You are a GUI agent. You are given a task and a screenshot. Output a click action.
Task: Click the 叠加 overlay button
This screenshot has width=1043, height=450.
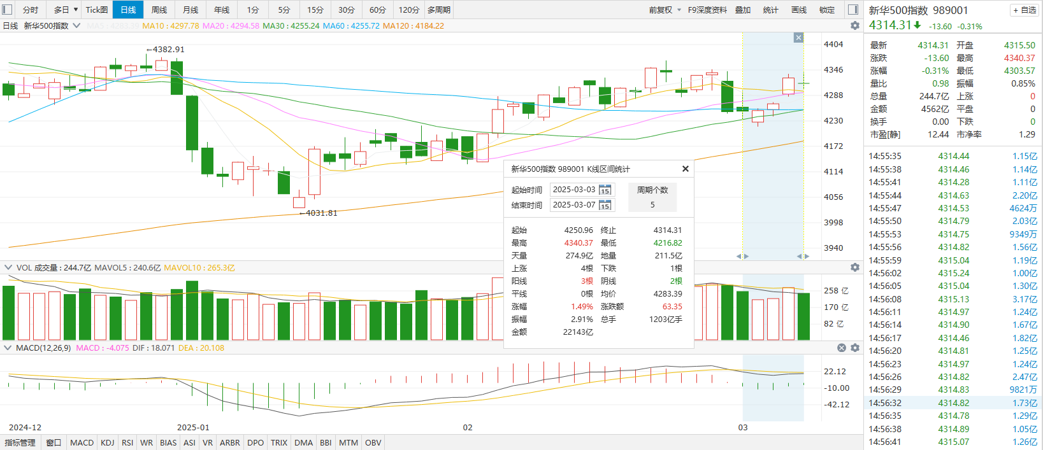click(x=743, y=10)
